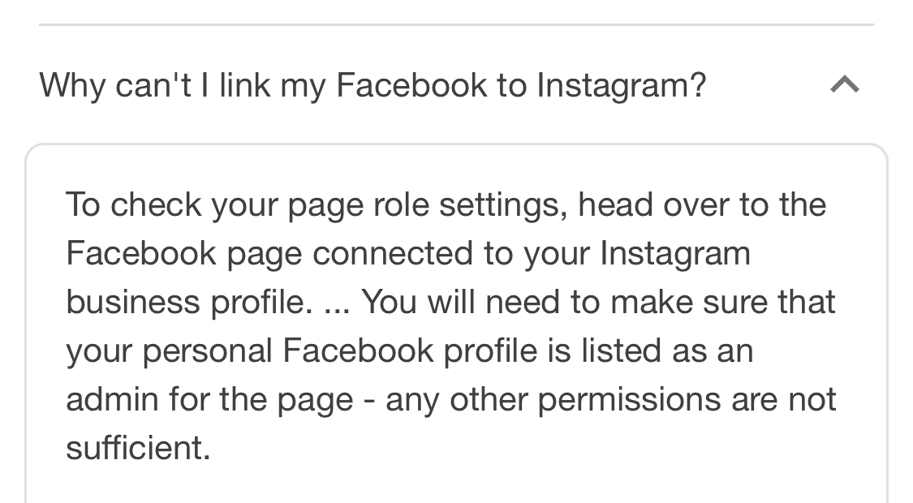Click the final word "sufficient."

(138, 448)
